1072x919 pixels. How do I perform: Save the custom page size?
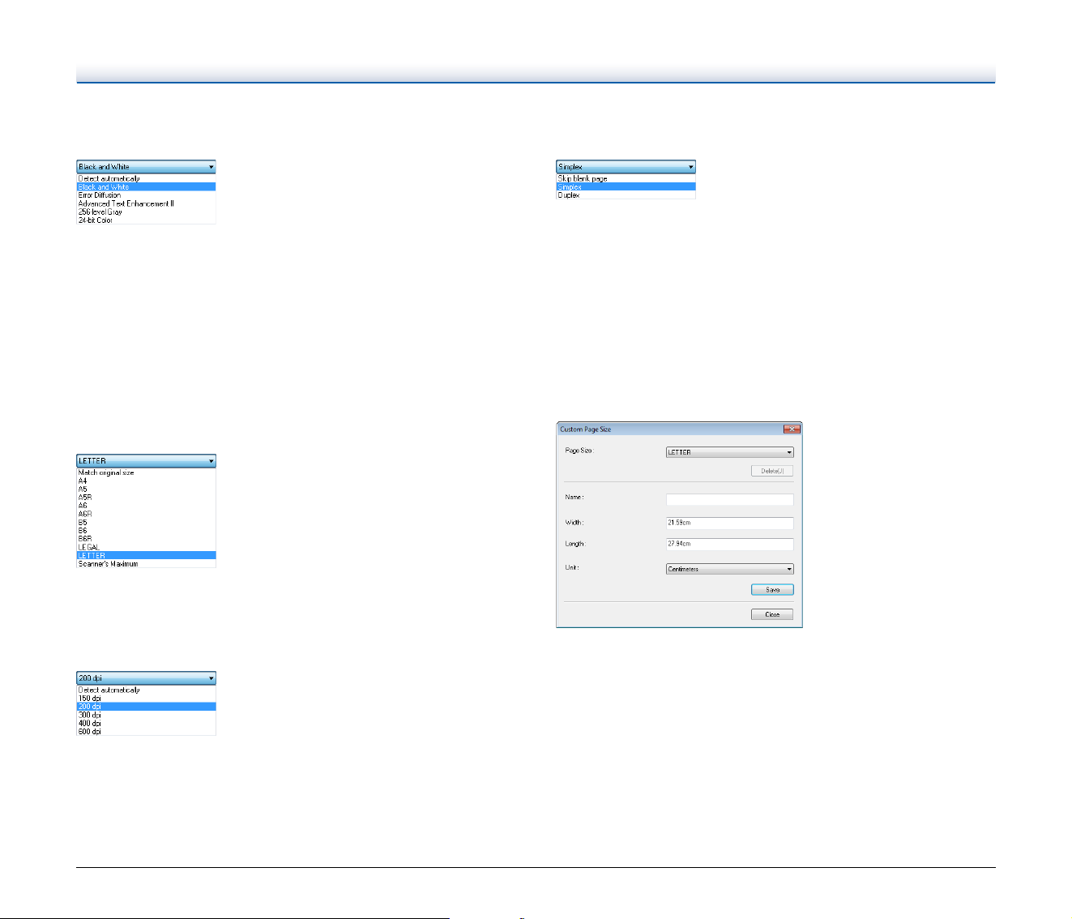[772, 590]
